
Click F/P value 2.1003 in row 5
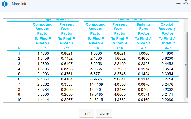43,74
